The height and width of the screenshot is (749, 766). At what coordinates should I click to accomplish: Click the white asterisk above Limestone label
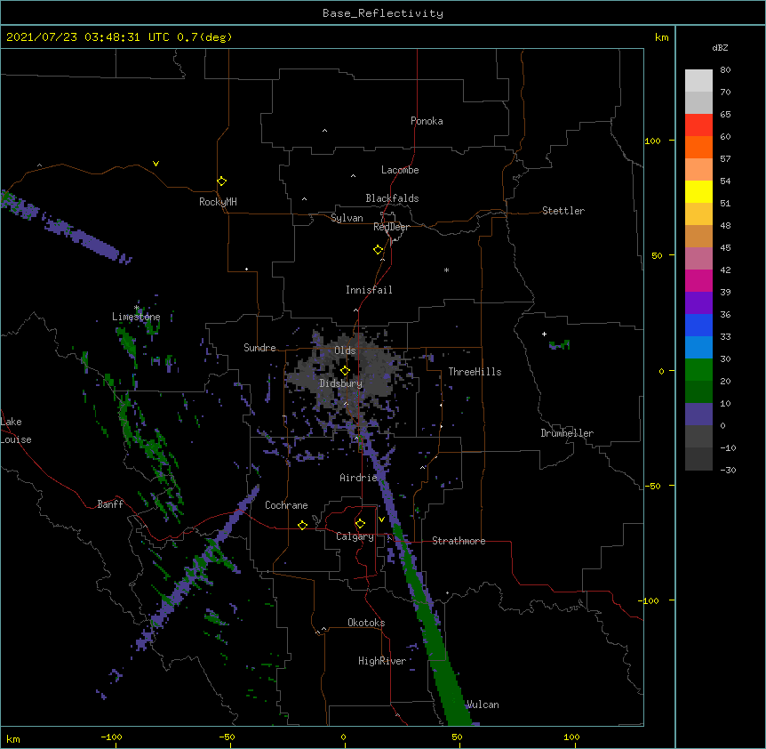(x=137, y=308)
